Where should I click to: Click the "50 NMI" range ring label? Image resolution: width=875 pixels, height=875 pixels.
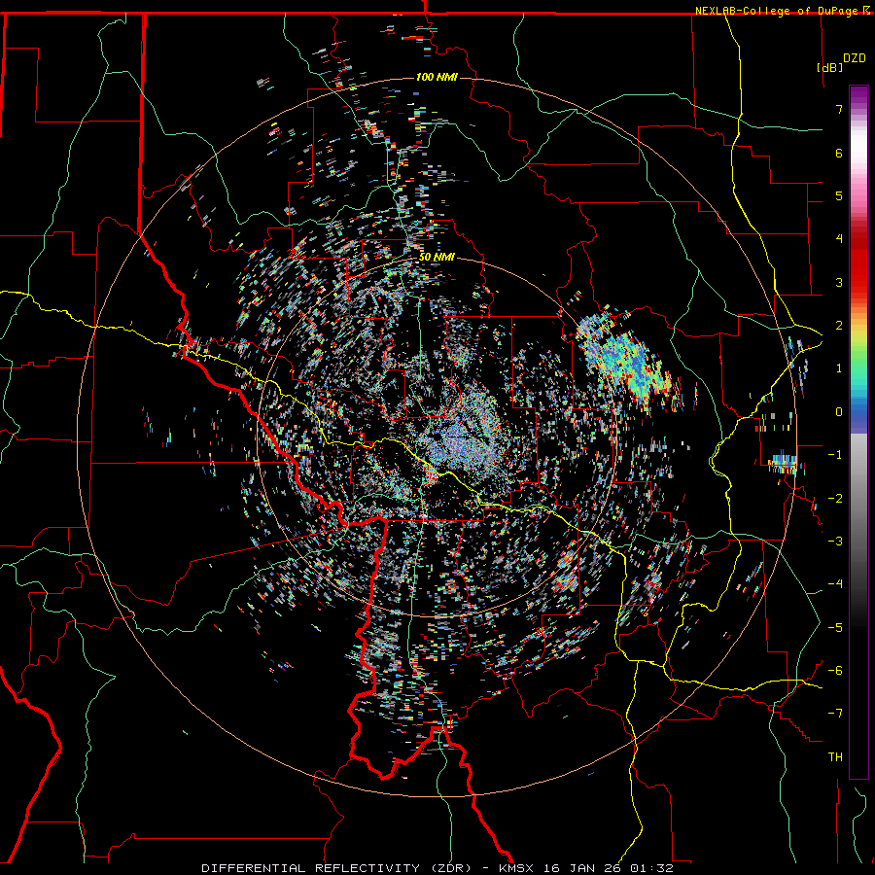[437, 258]
